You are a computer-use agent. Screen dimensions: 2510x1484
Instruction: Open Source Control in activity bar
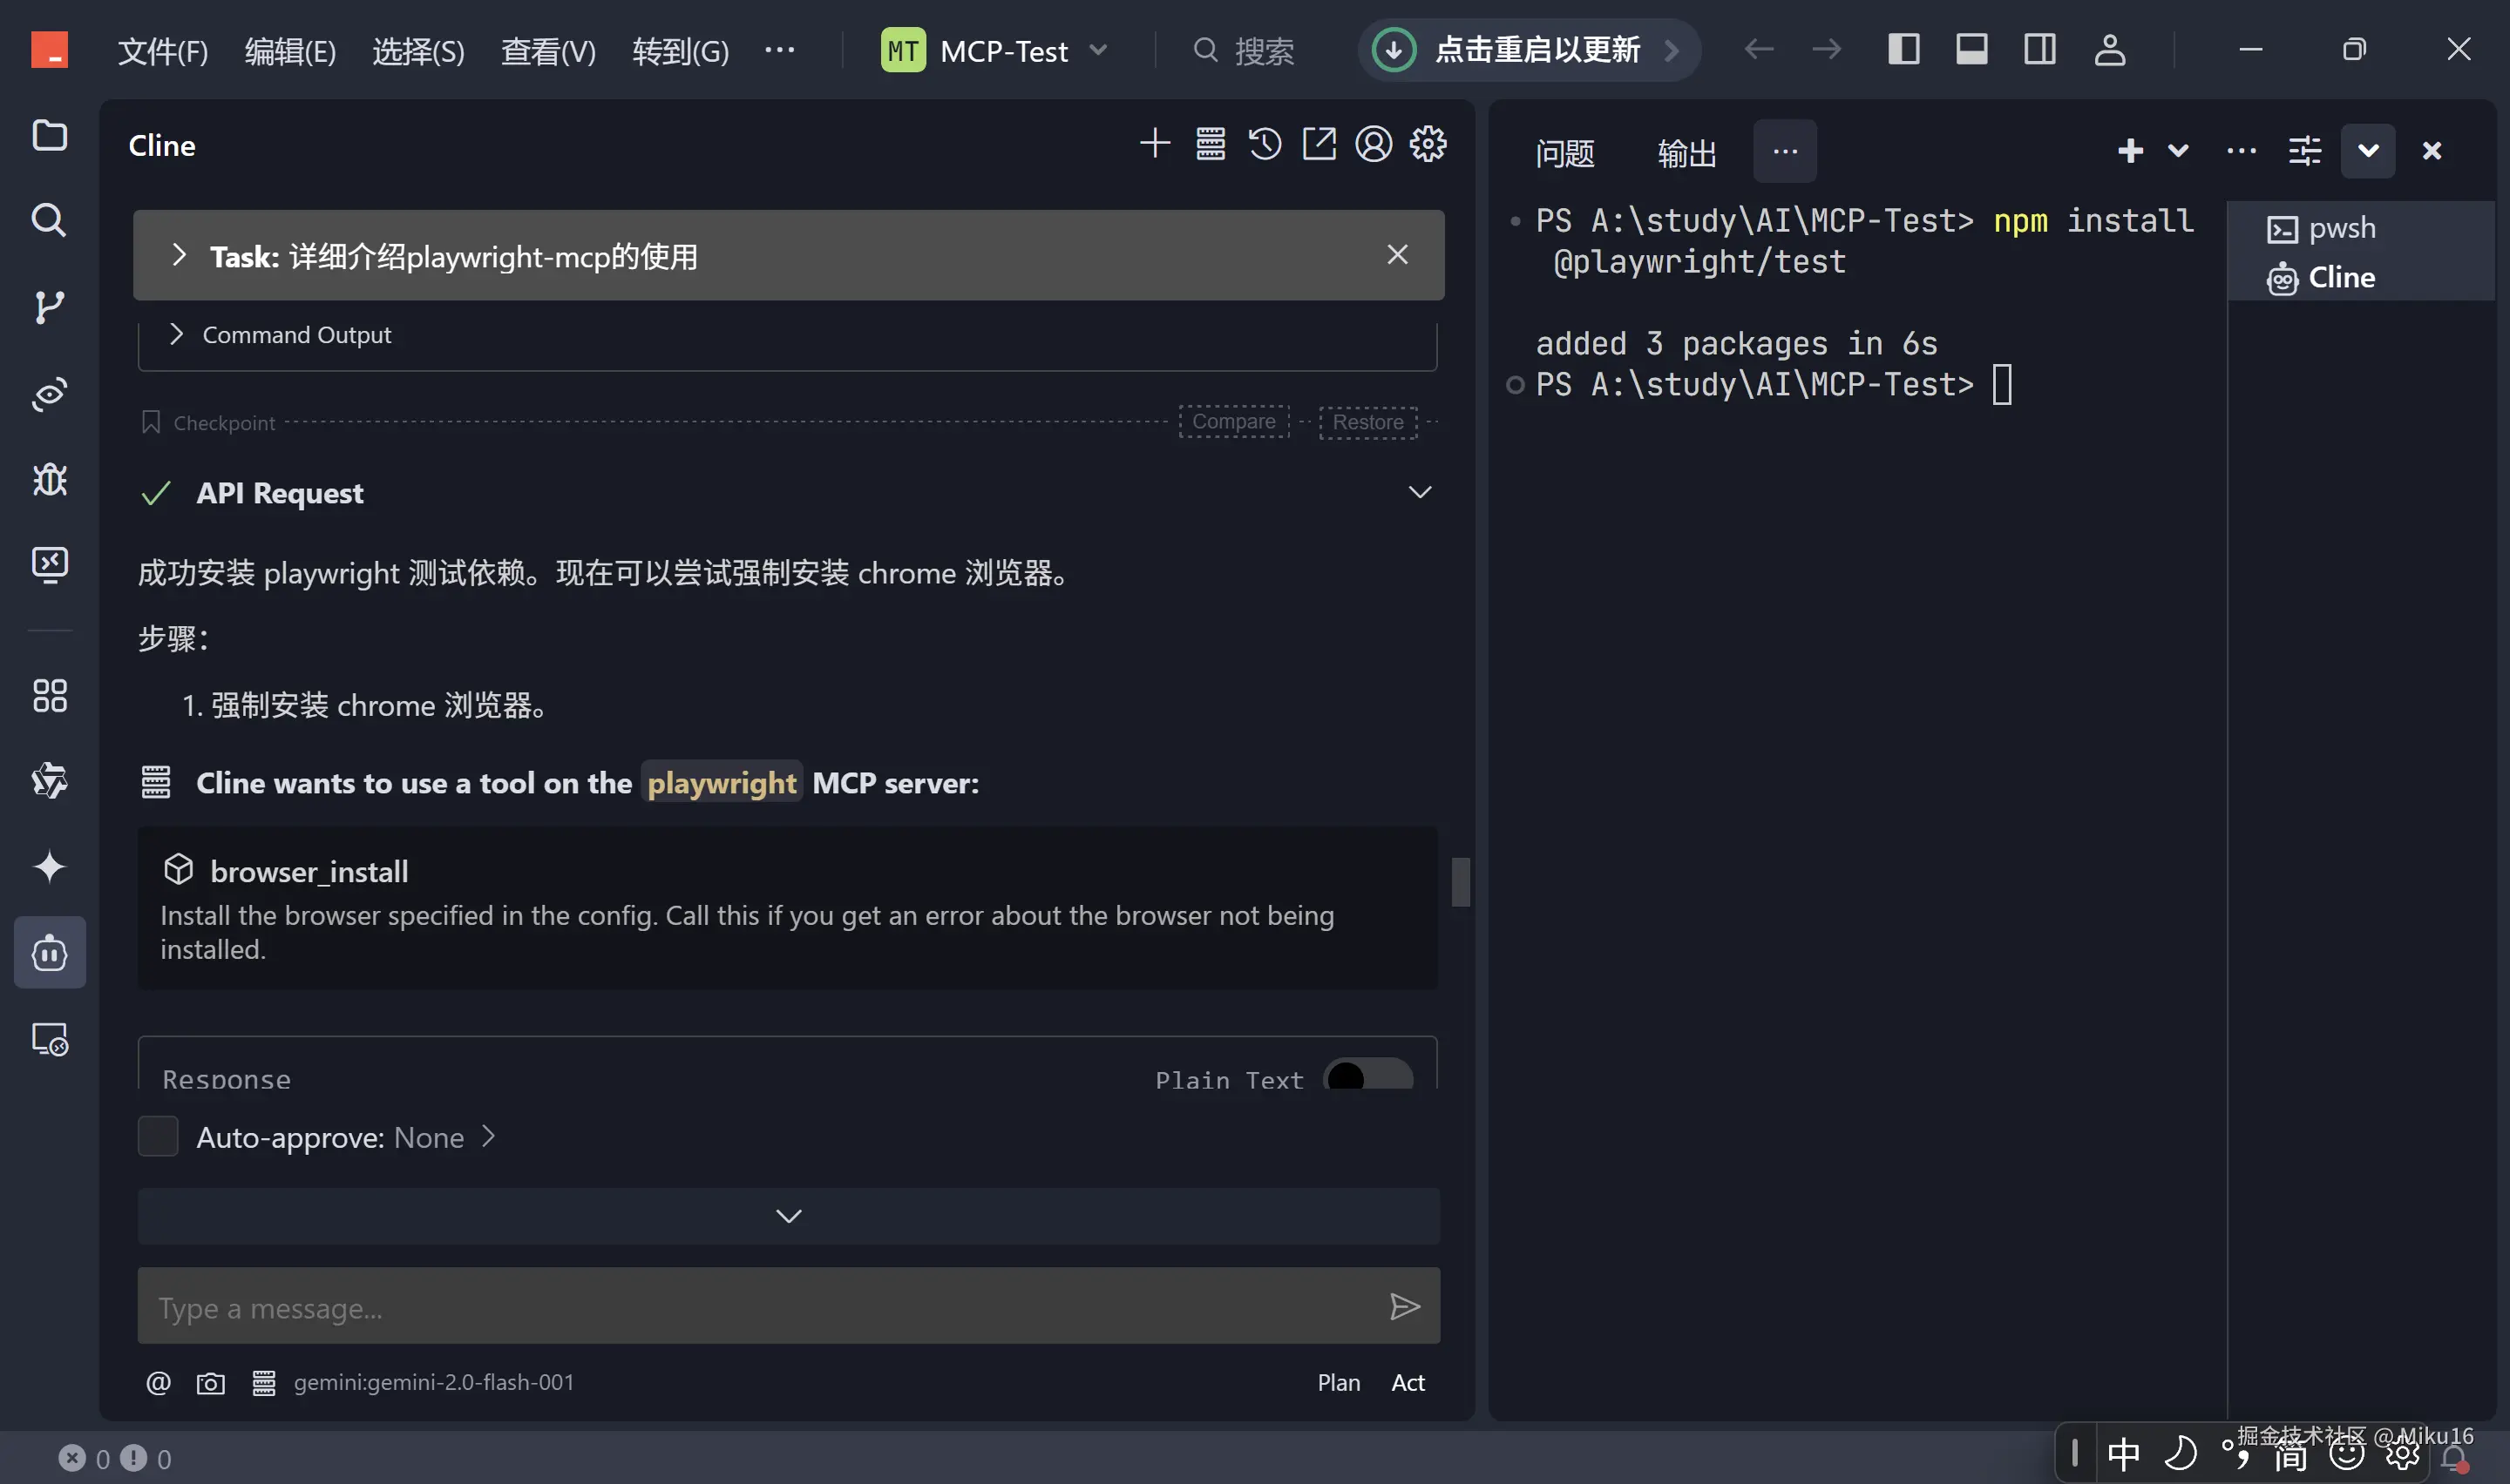point(49,307)
